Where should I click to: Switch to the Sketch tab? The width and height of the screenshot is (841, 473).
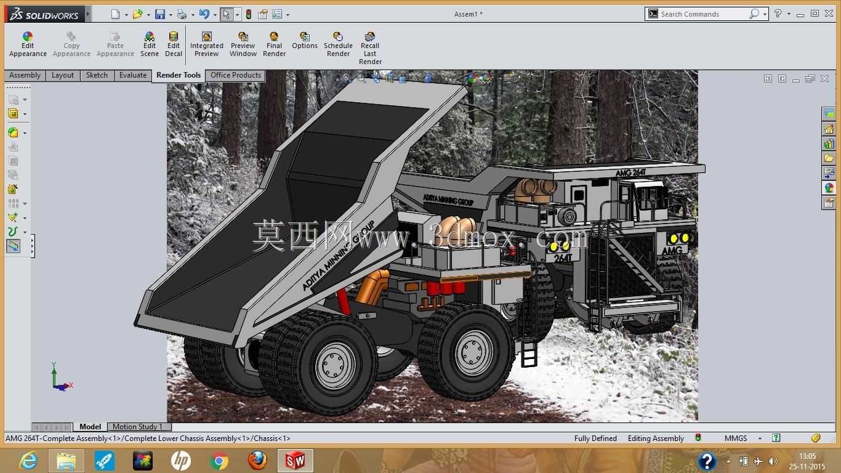97,75
